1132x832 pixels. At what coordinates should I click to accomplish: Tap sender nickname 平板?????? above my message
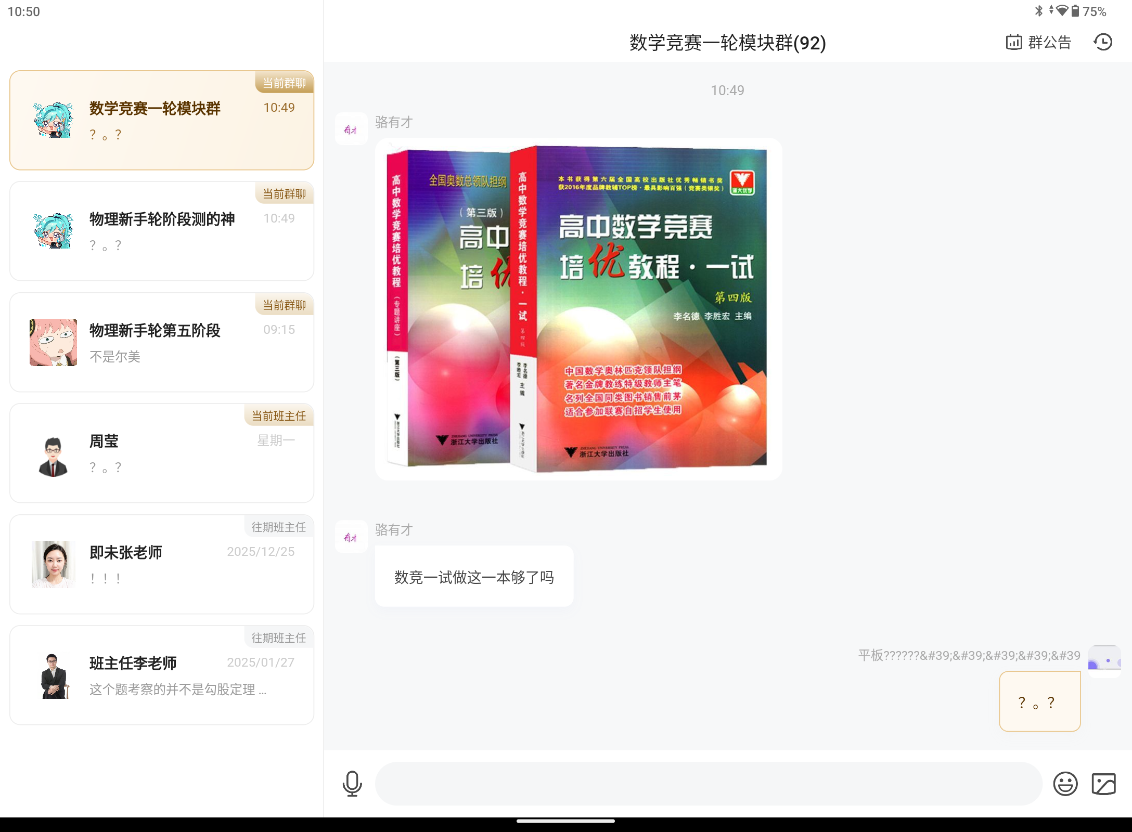[969, 655]
